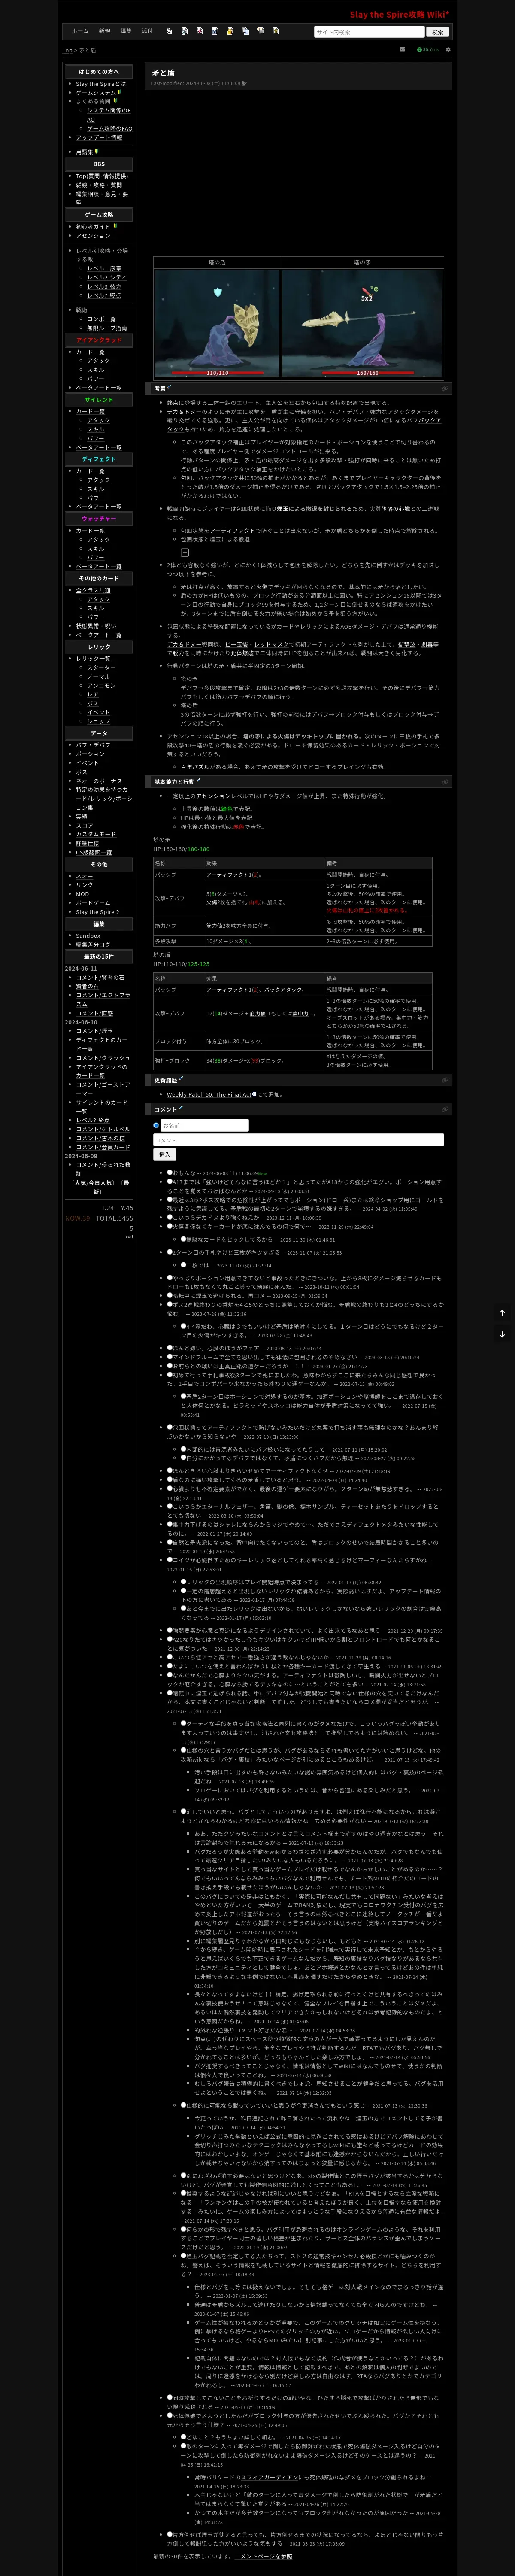This screenshot has width=515, height=2576.
Task: Click the scroll-to-top arrow floating button
Action: pyautogui.click(x=502, y=1313)
